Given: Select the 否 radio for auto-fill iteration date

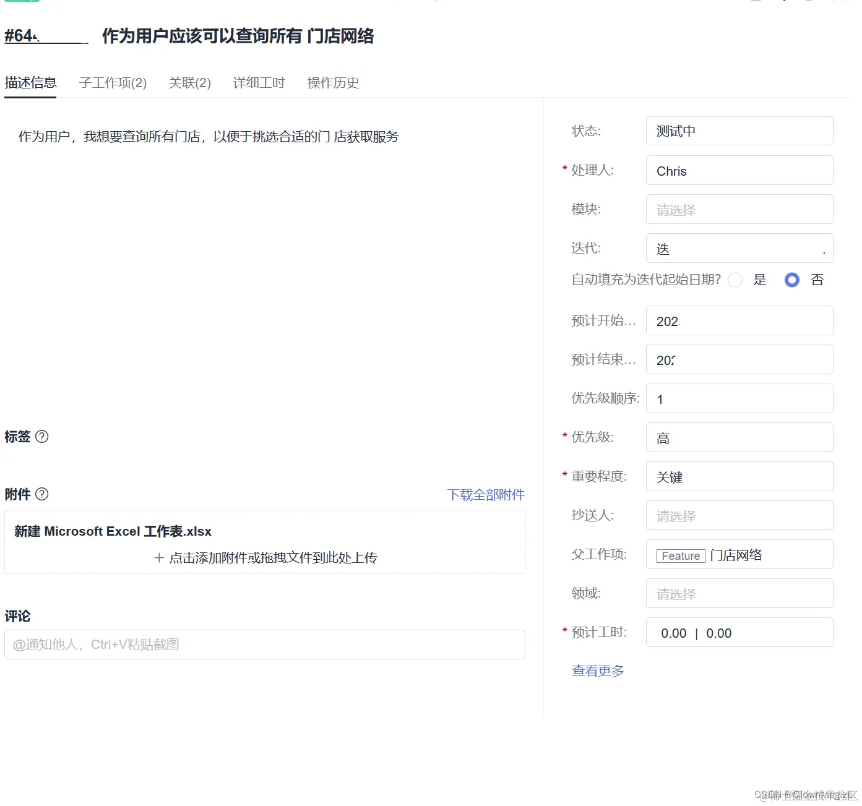Looking at the screenshot, I should click(x=791, y=280).
